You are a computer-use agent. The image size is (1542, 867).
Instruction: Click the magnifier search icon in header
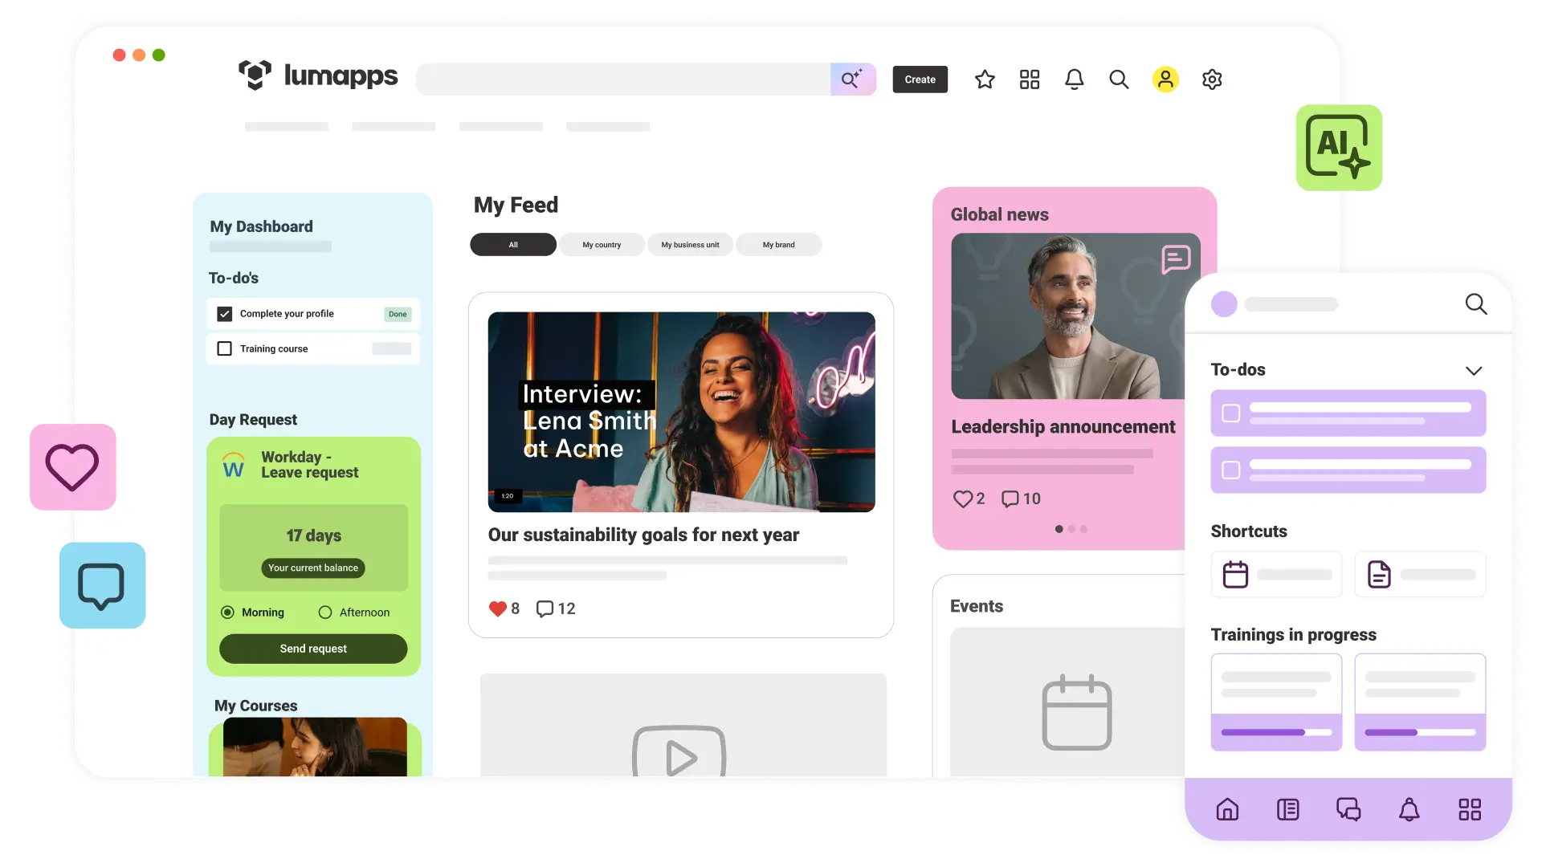click(x=1119, y=79)
